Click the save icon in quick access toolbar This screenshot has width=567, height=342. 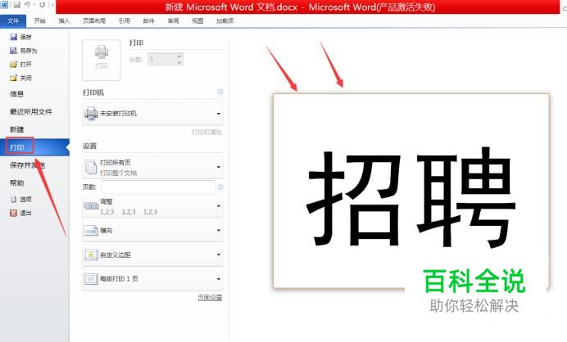(17, 5)
